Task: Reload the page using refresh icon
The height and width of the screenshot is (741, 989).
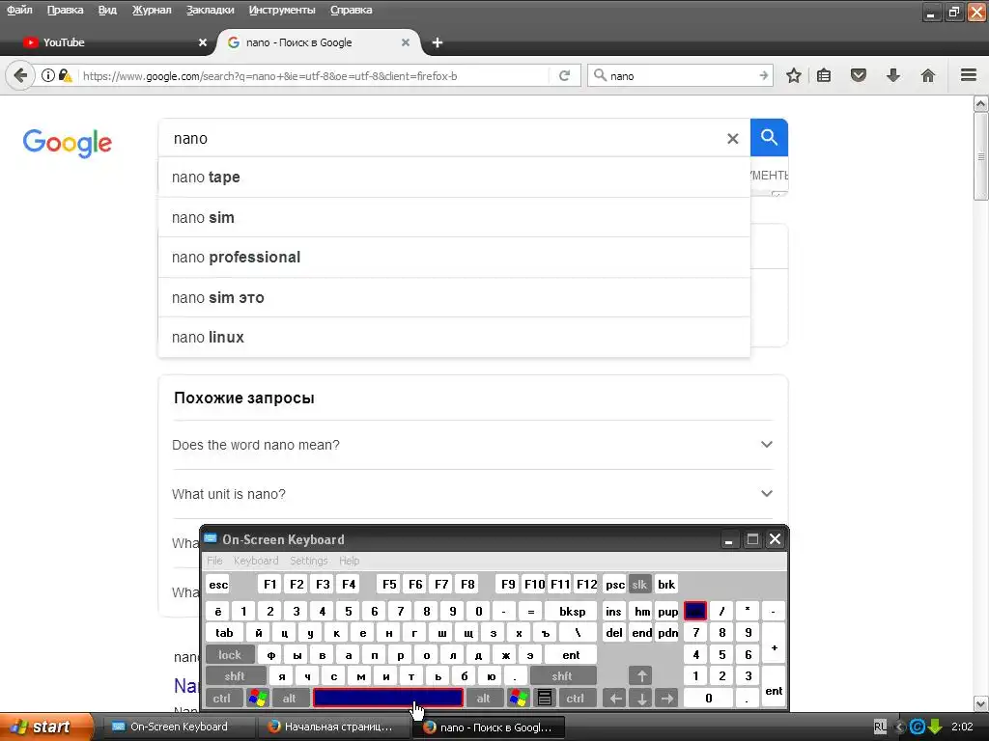Action: [x=564, y=75]
